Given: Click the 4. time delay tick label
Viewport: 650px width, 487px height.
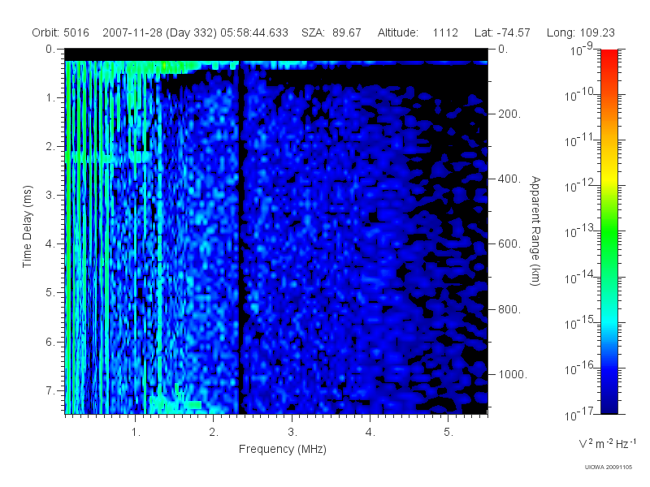Looking at the screenshot, I should (x=50, y=244).
